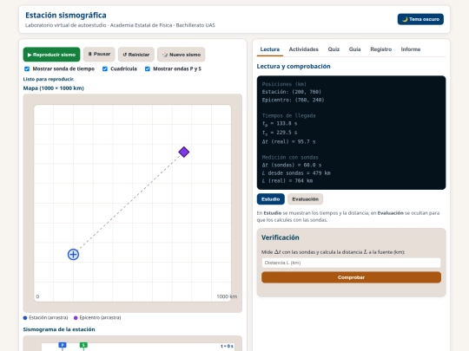Toggle Mostrar ondas P y S checkbox
Screen dimensions: 469x351
(148, 69)
